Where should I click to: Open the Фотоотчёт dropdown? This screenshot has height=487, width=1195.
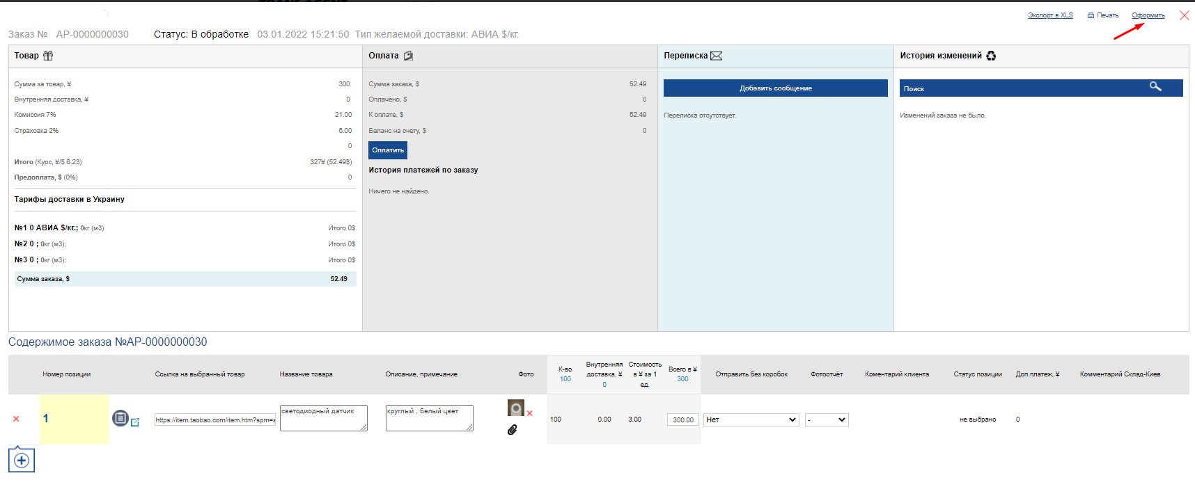(827, 420)
